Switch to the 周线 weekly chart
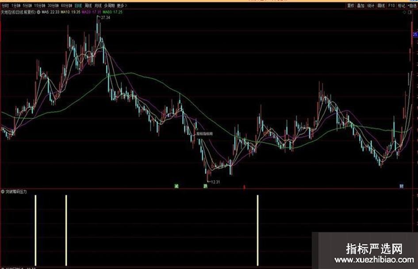The height and width of the screenshot is (269, 418). [88, 6]
